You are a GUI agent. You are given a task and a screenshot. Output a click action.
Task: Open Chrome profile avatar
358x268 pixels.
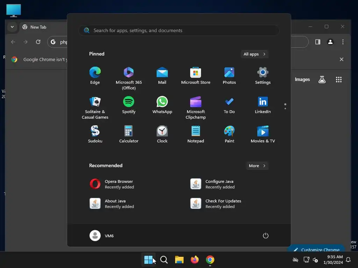[x=330, y=42]
